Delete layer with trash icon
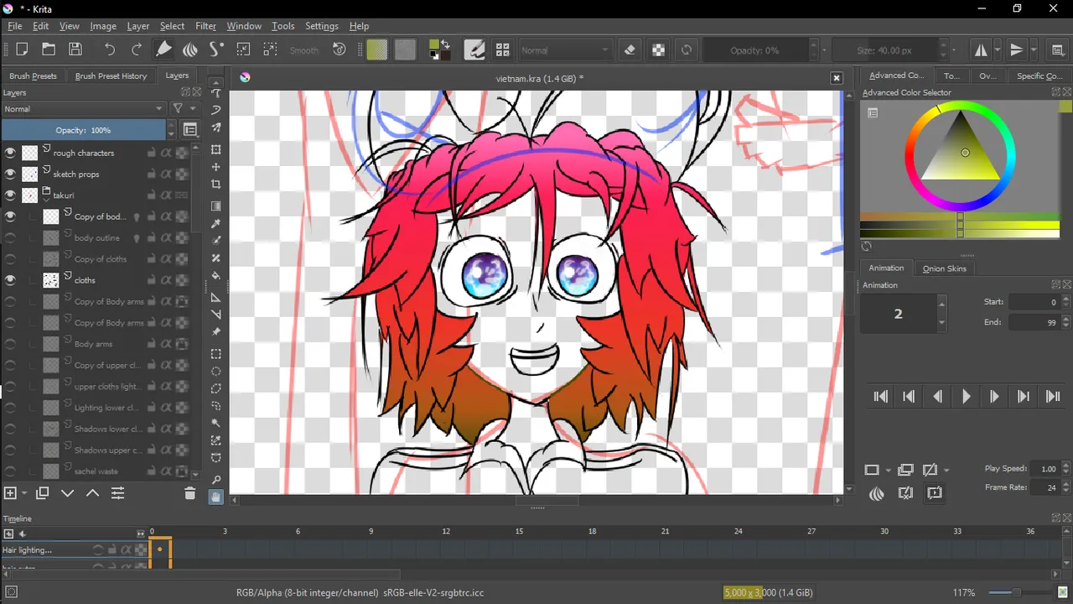 click(189, 493)
